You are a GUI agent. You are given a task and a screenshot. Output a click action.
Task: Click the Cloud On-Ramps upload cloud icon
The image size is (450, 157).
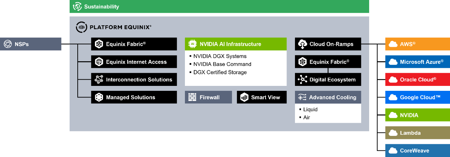point(302,44)
